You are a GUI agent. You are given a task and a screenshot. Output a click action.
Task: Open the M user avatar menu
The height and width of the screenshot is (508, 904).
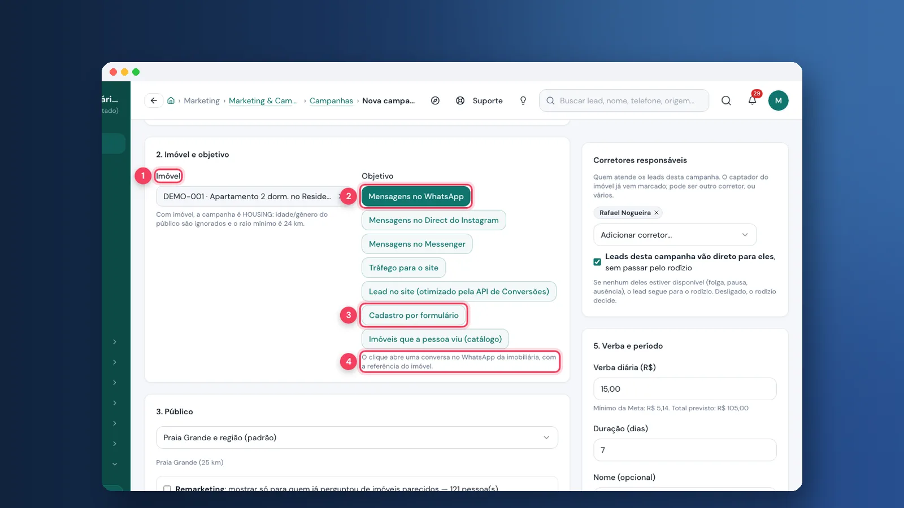tap(778, 100)
